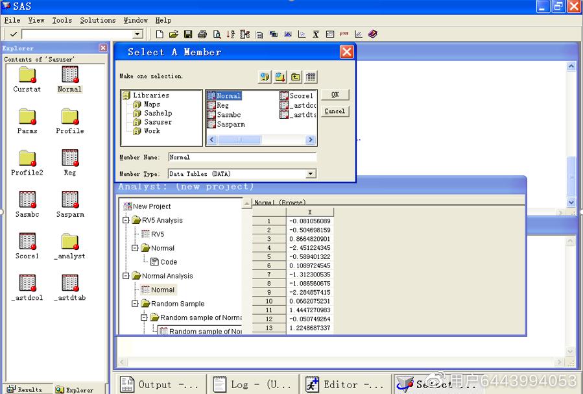This screenshot has width=583, height=394.
Task: Open the Solutions menu
Action: coord(97,20)
